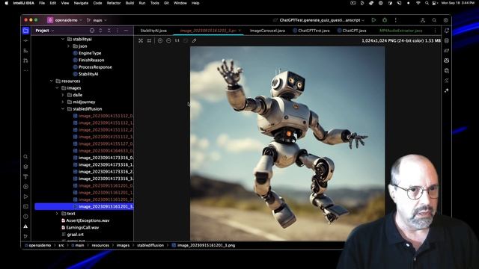Open the main branch dropdown
Viewport: 479px width, 269px height.
coord(97,20)
